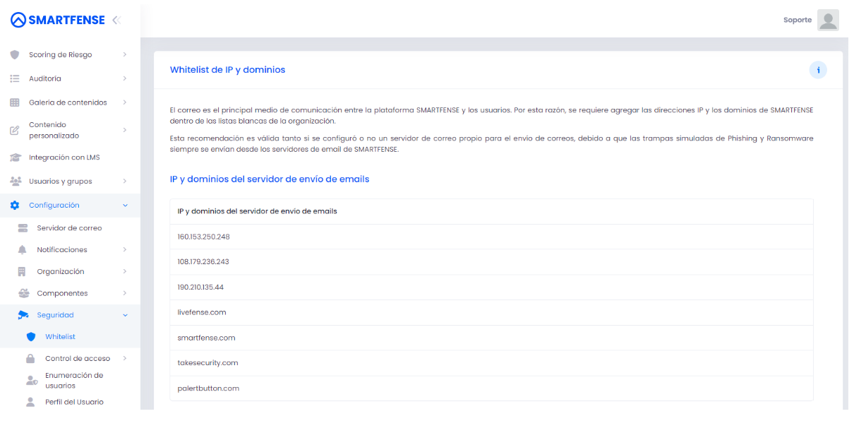This screenshot has height=421, width=866.
Task: Open Servidor de correo settings
Action: coord(70,228)
